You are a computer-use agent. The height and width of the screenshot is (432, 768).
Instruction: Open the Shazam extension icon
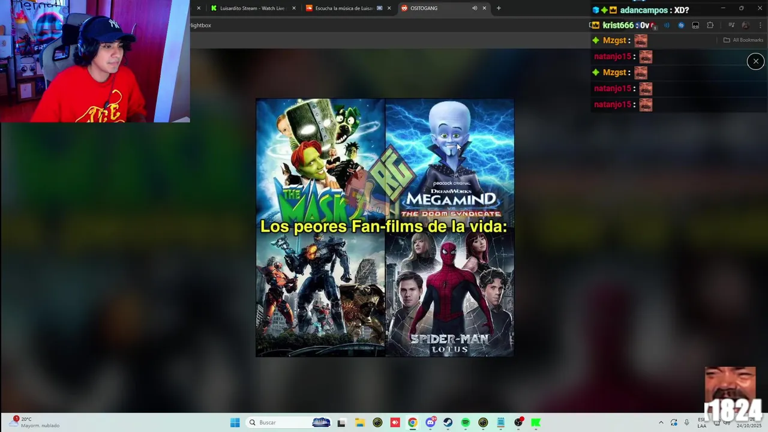pyautogui.click(x=681, y=25)
